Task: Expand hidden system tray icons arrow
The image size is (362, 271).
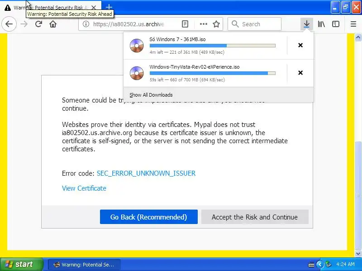Action: [320, 264]
